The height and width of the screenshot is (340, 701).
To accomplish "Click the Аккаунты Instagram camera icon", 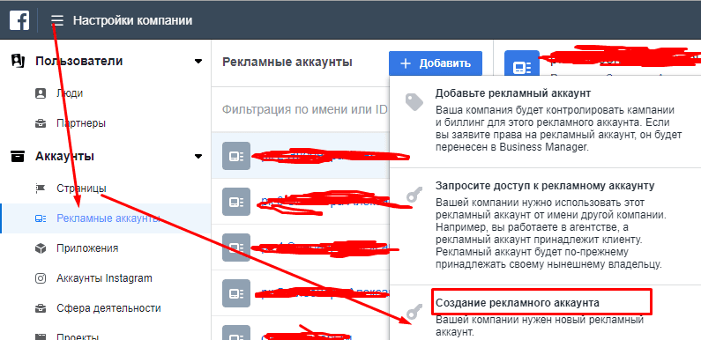I will [41, 278].
